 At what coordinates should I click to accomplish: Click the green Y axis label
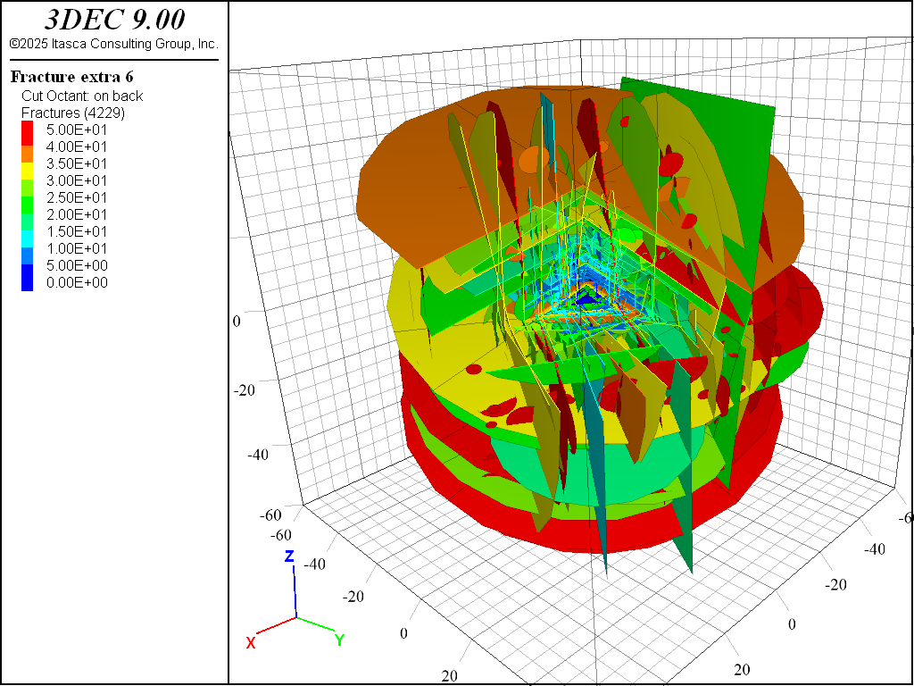pos(340,640)
